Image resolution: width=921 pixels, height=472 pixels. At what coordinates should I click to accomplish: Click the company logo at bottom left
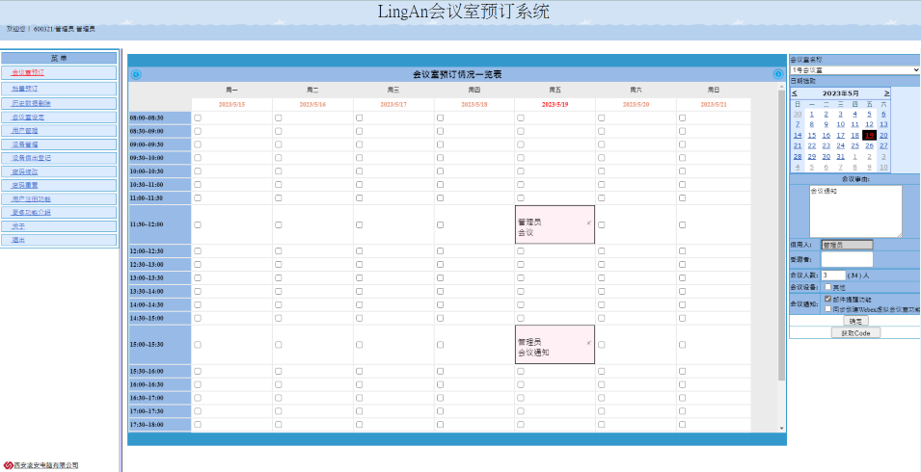[x=10, y=465]
